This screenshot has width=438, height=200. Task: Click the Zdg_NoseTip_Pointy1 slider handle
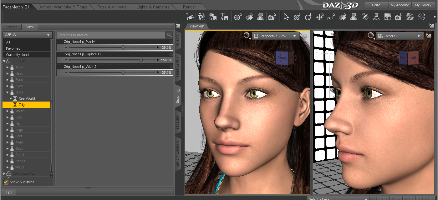pos(123,47)
